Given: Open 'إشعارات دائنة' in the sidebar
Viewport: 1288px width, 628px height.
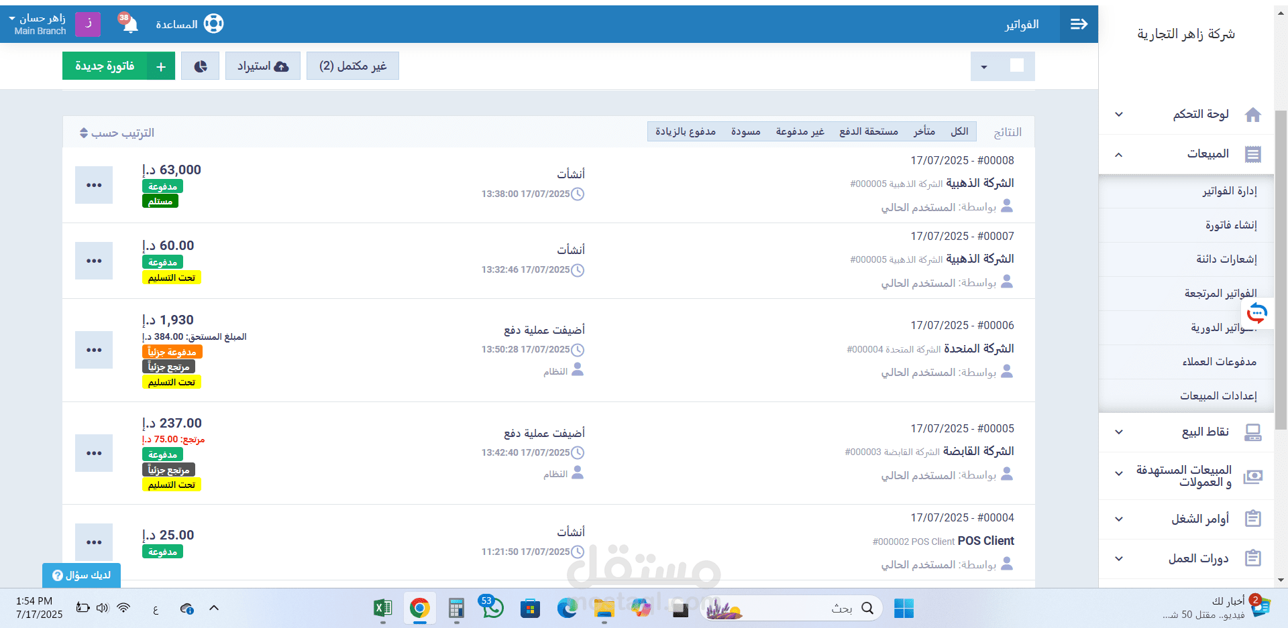Looking at the screenshot, I should pos(1226,259).
